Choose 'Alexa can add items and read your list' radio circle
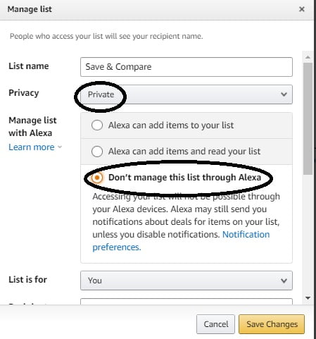The width and height of the screenshot is (316, 339). [x=97, y=152]
